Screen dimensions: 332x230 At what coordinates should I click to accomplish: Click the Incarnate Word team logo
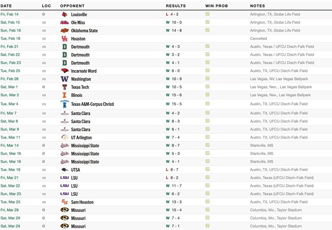pos(64,71)
